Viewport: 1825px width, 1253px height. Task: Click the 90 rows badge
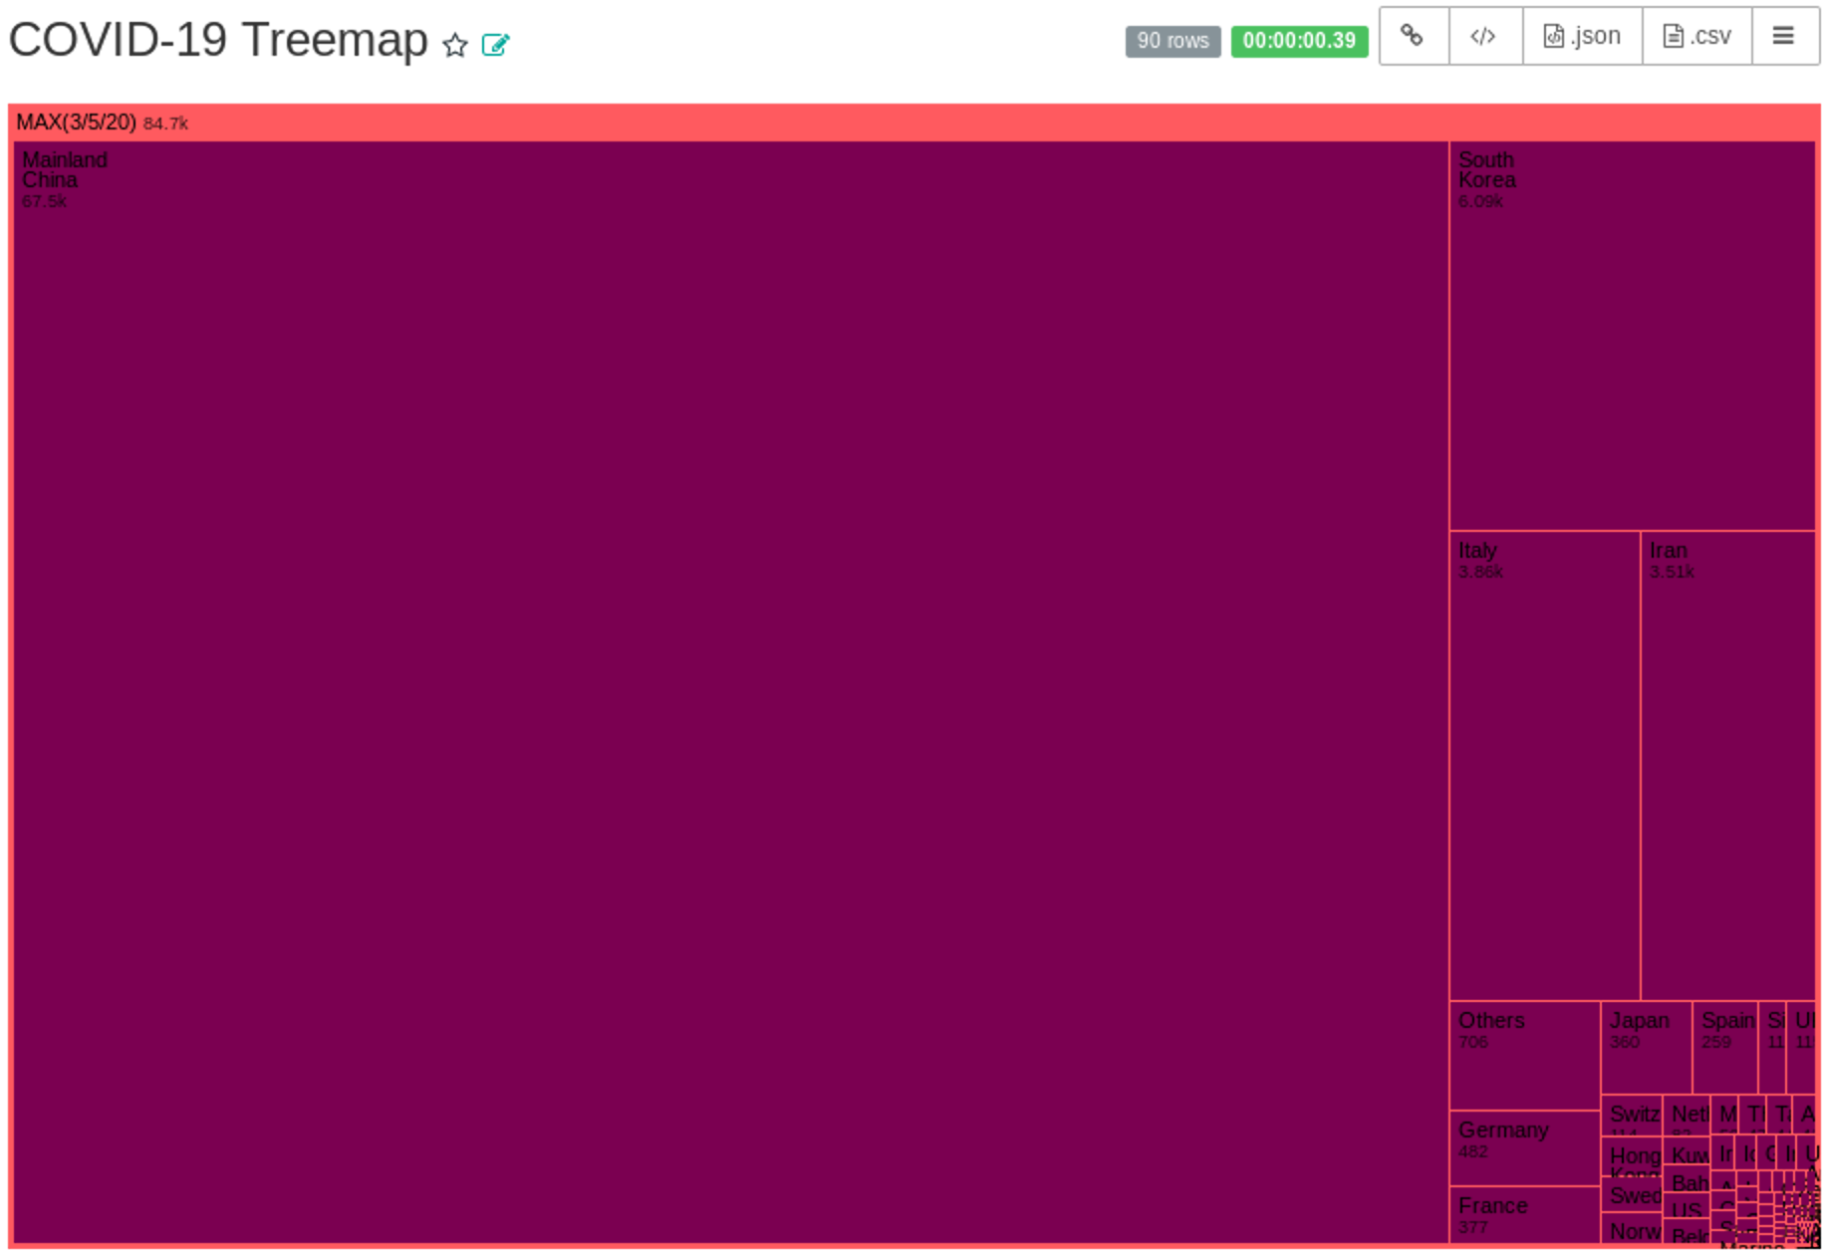tap(1173, 41)
